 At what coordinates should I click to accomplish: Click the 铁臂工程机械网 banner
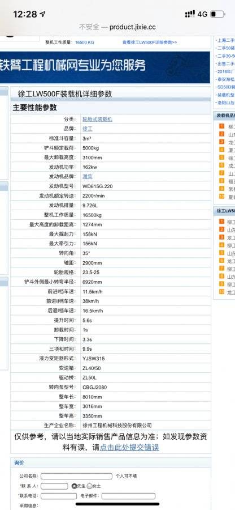[x=105, y=67]
